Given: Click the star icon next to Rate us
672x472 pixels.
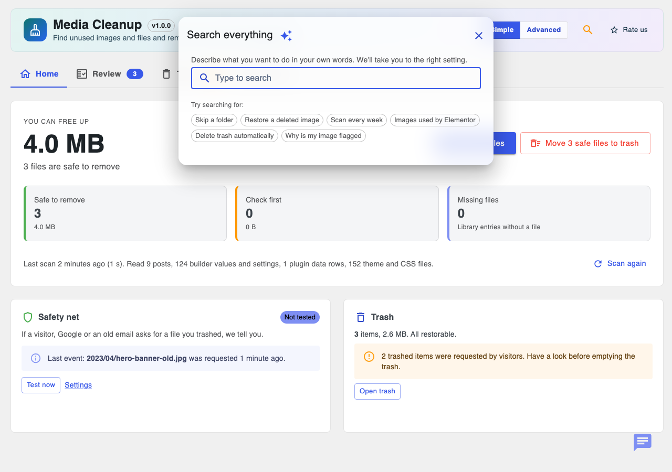Looking at the screenshot, I should click(x=614, y=30).
